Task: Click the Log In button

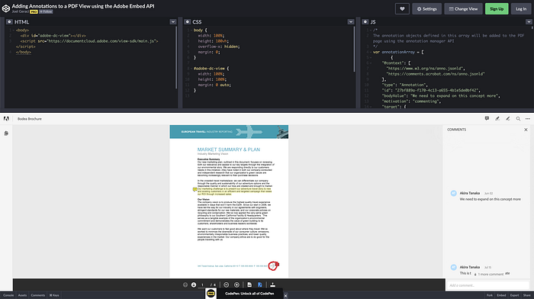Action: point(521,9)
